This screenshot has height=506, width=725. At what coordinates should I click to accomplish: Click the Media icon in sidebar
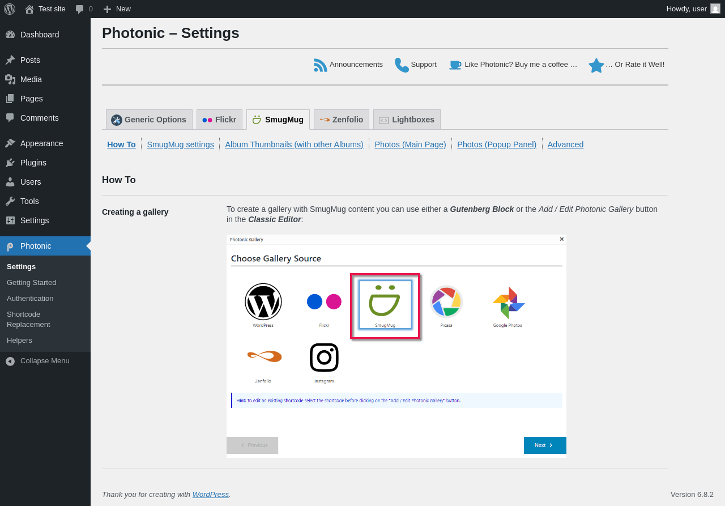(x=10, y=79)
